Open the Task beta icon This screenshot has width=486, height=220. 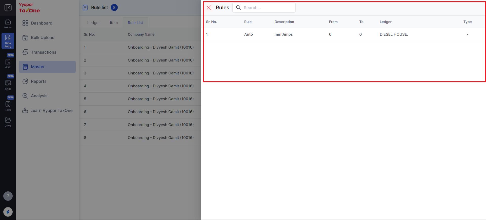click(8, 104)
